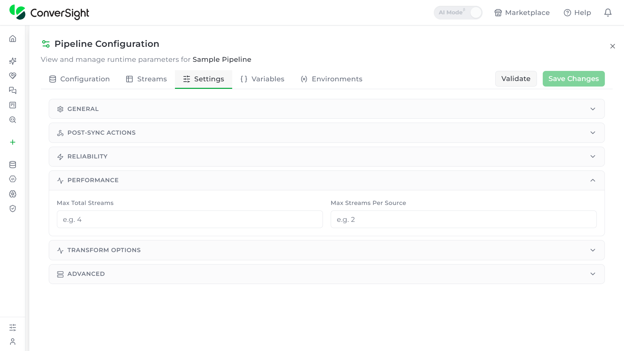
Task: Focus the Max Total Streams input
Action: point(190,219)
